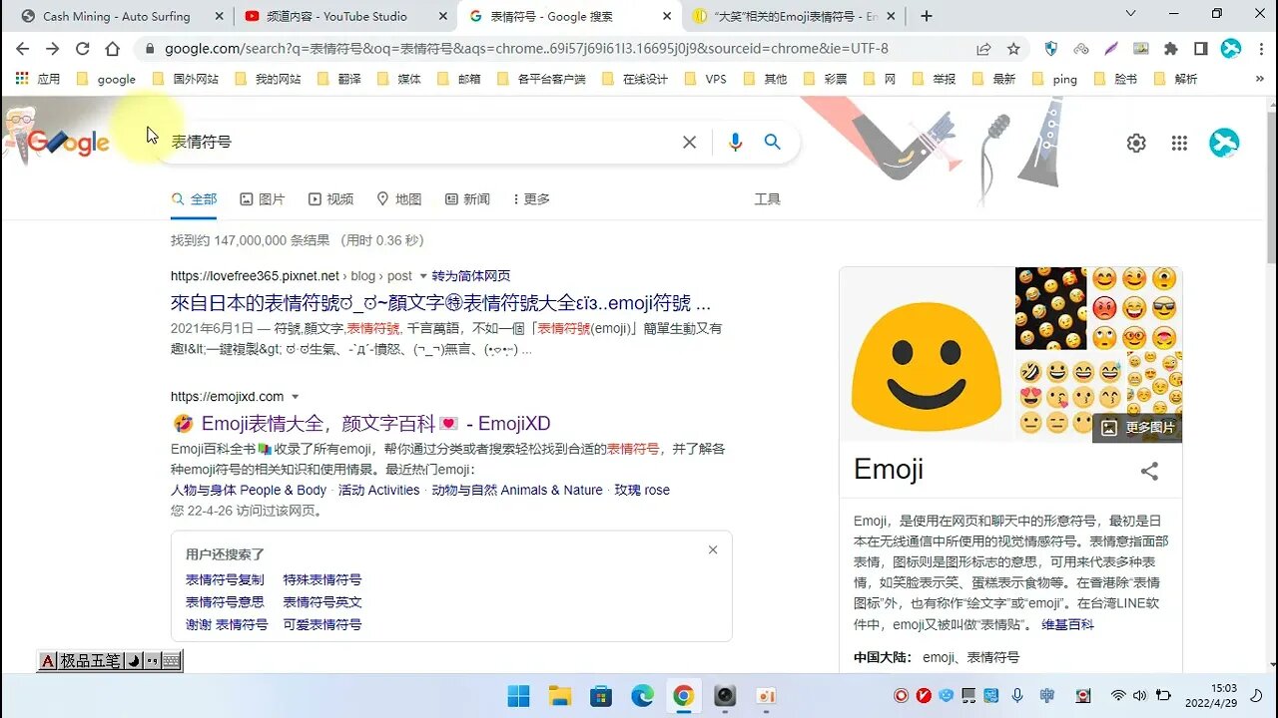Submit search with the magnifier icon
This screenshot has width=1278, height=718.
point(772,143)
